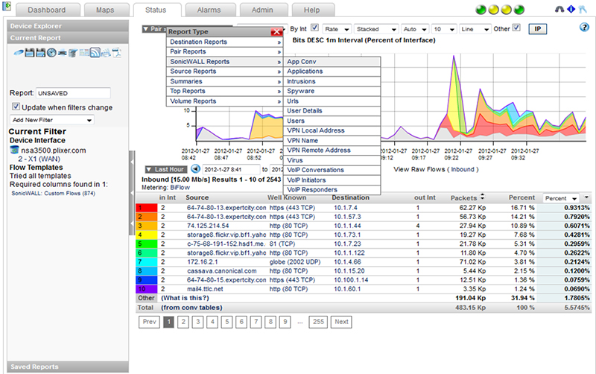Screen dimensions: 596x374
Task: Open the Admin tab
Action: (x=262, y=10)
